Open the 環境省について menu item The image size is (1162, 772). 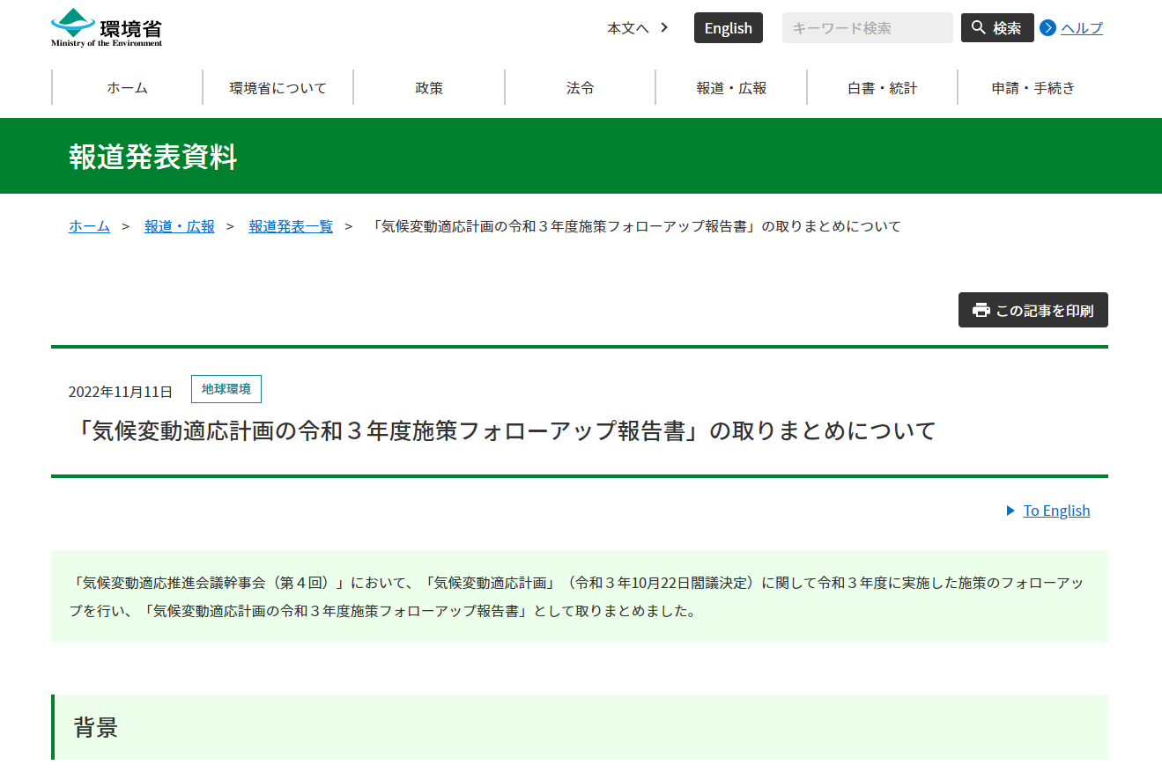tap(278, 88)
